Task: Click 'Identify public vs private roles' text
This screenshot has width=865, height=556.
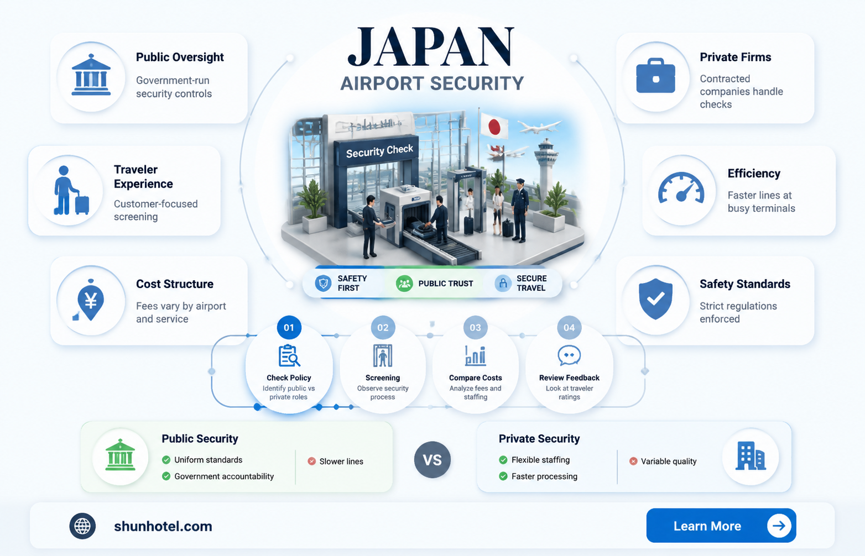Action: click(289, 392)
